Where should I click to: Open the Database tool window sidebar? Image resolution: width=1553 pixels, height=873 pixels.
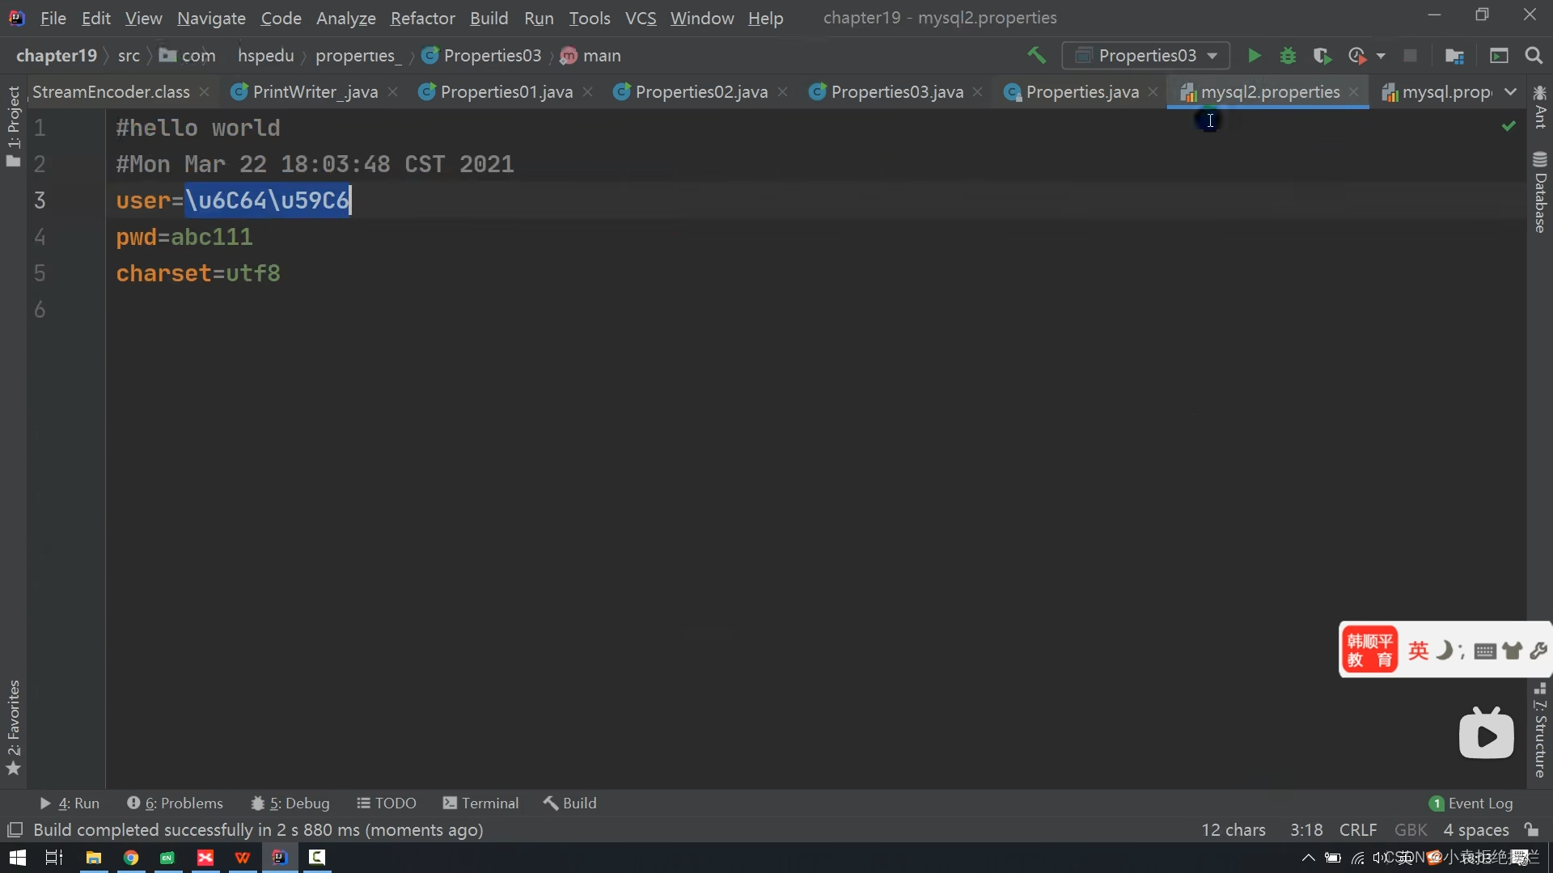click(1540, 192)
